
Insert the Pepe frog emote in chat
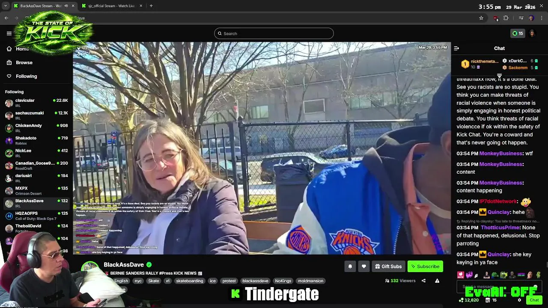coord(495,275)
